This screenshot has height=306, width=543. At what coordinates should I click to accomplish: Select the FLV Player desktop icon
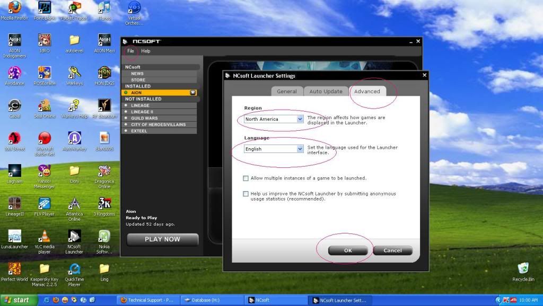(x=45, y=204)
